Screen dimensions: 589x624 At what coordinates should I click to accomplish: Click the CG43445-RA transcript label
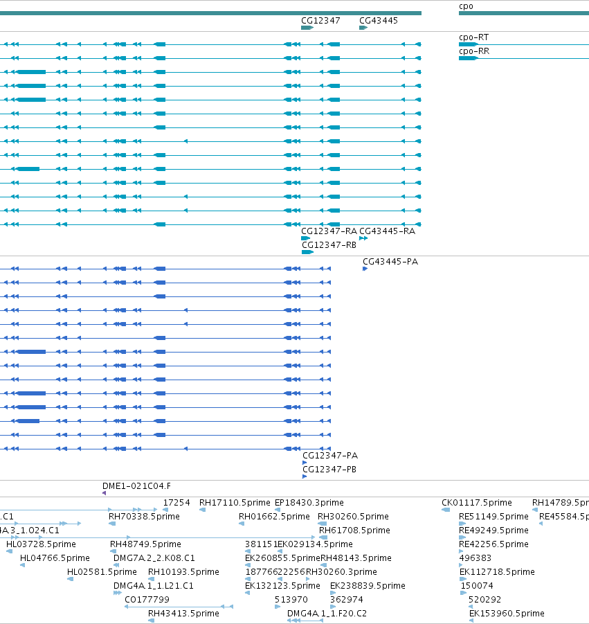click(387, 231)
